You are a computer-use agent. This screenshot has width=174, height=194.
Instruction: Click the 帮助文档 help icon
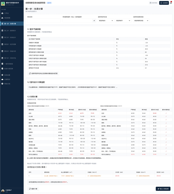2,84
